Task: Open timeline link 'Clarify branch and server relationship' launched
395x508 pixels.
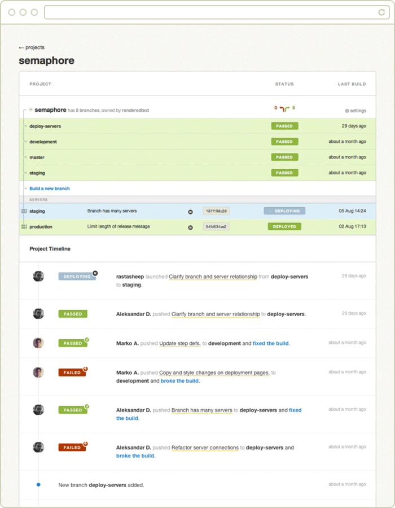Action: [213, 277]
